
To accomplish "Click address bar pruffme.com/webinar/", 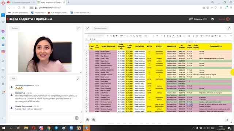I will pyautogui.click(x=50, y=8).
